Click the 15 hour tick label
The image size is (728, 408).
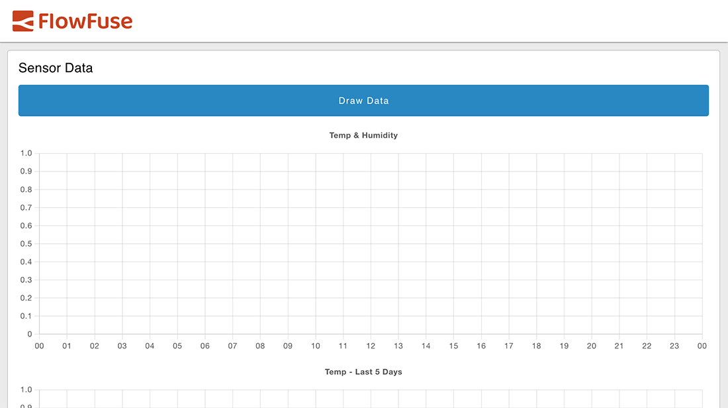454,346
